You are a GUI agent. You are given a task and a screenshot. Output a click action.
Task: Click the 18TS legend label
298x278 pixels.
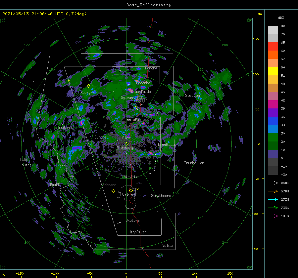pyautogui.click(x=285, y=216)
